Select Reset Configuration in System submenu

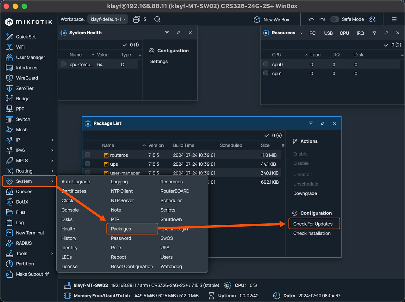pos(132,267)
